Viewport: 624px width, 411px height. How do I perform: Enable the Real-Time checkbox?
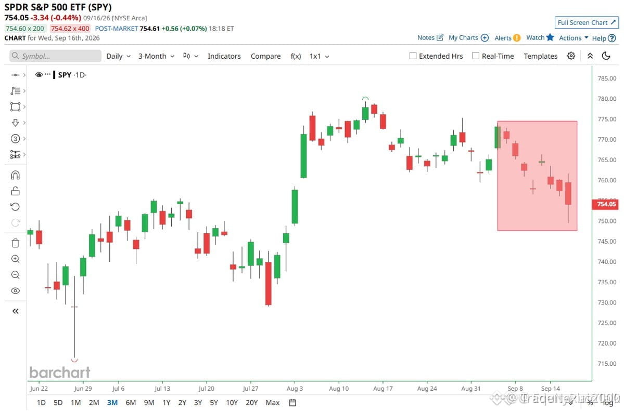pyautogui.click(x=476, y=56)
